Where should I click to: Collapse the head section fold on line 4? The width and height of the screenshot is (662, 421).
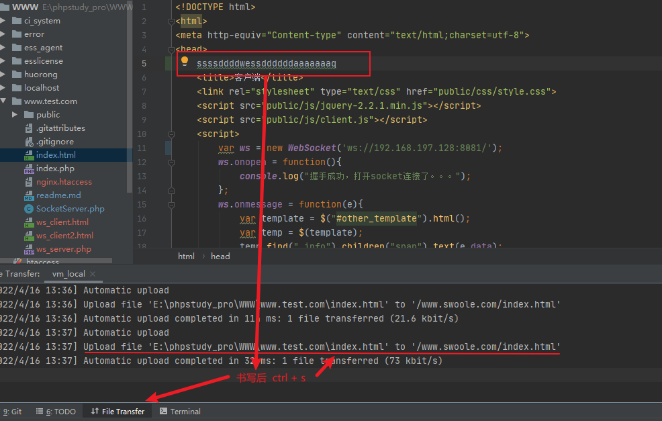(171, 49)
